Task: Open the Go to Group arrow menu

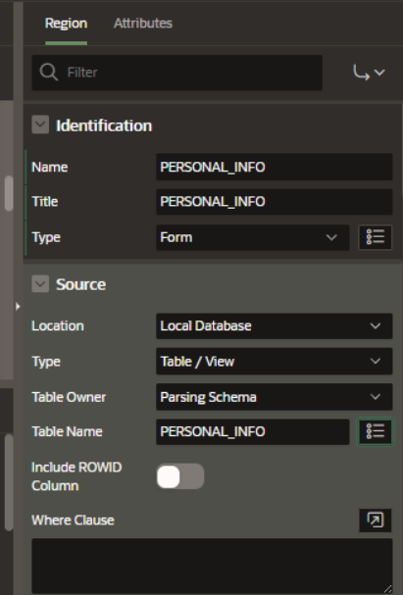Action: [x=369, y=73]
